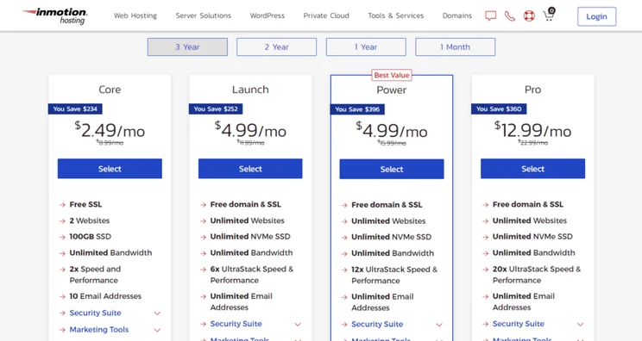642x341 pixels.
Task: Expand Security Suite chevron in Core plan
Action: tap(157, 313)
